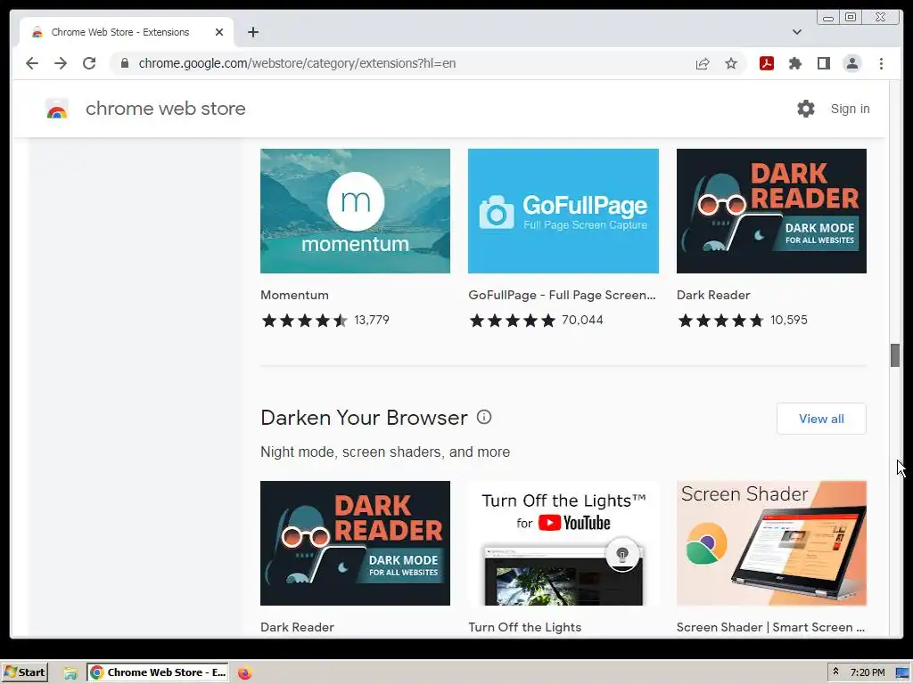
Task: Click the GoFullPage - Full Page Screen title
Action: (562, 295)
